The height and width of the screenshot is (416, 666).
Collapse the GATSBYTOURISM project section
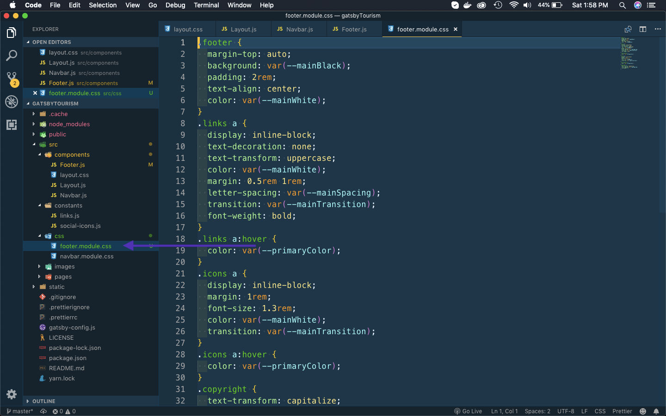point(91,104)
